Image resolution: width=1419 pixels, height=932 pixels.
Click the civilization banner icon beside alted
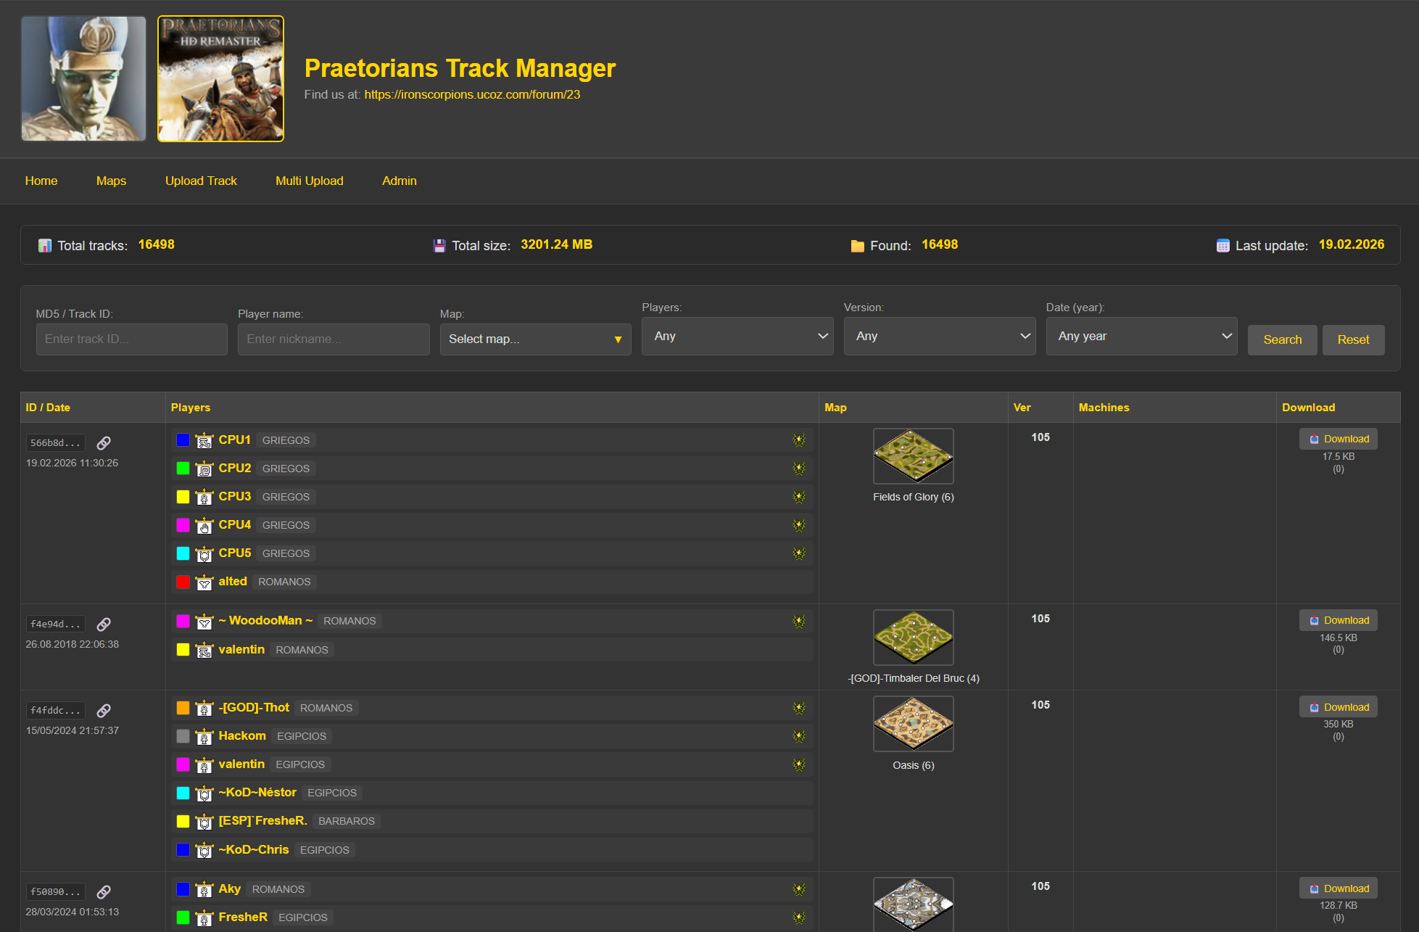tap(204, 582)
